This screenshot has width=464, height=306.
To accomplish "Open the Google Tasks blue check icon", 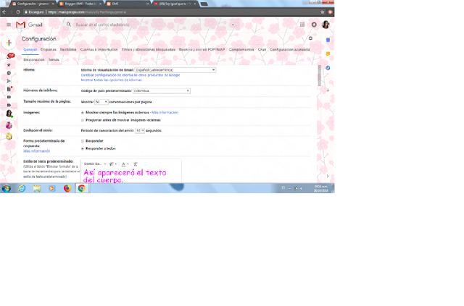I will tap(328, 68).
